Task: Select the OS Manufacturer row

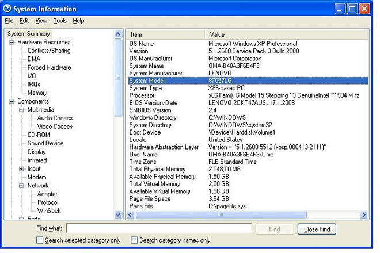Action: pyautogui.click(x=248, y=59)
